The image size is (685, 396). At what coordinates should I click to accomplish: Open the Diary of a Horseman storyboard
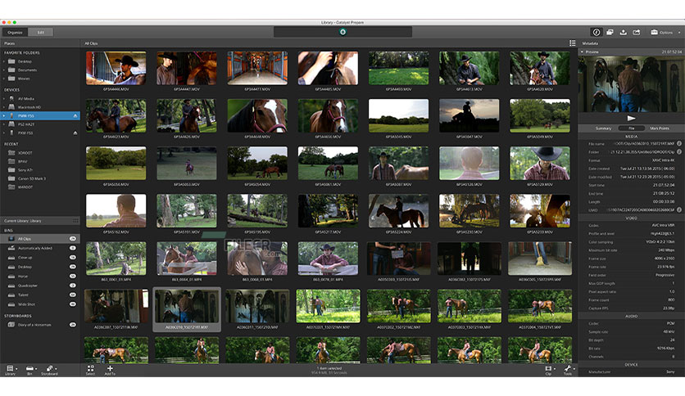40,325
